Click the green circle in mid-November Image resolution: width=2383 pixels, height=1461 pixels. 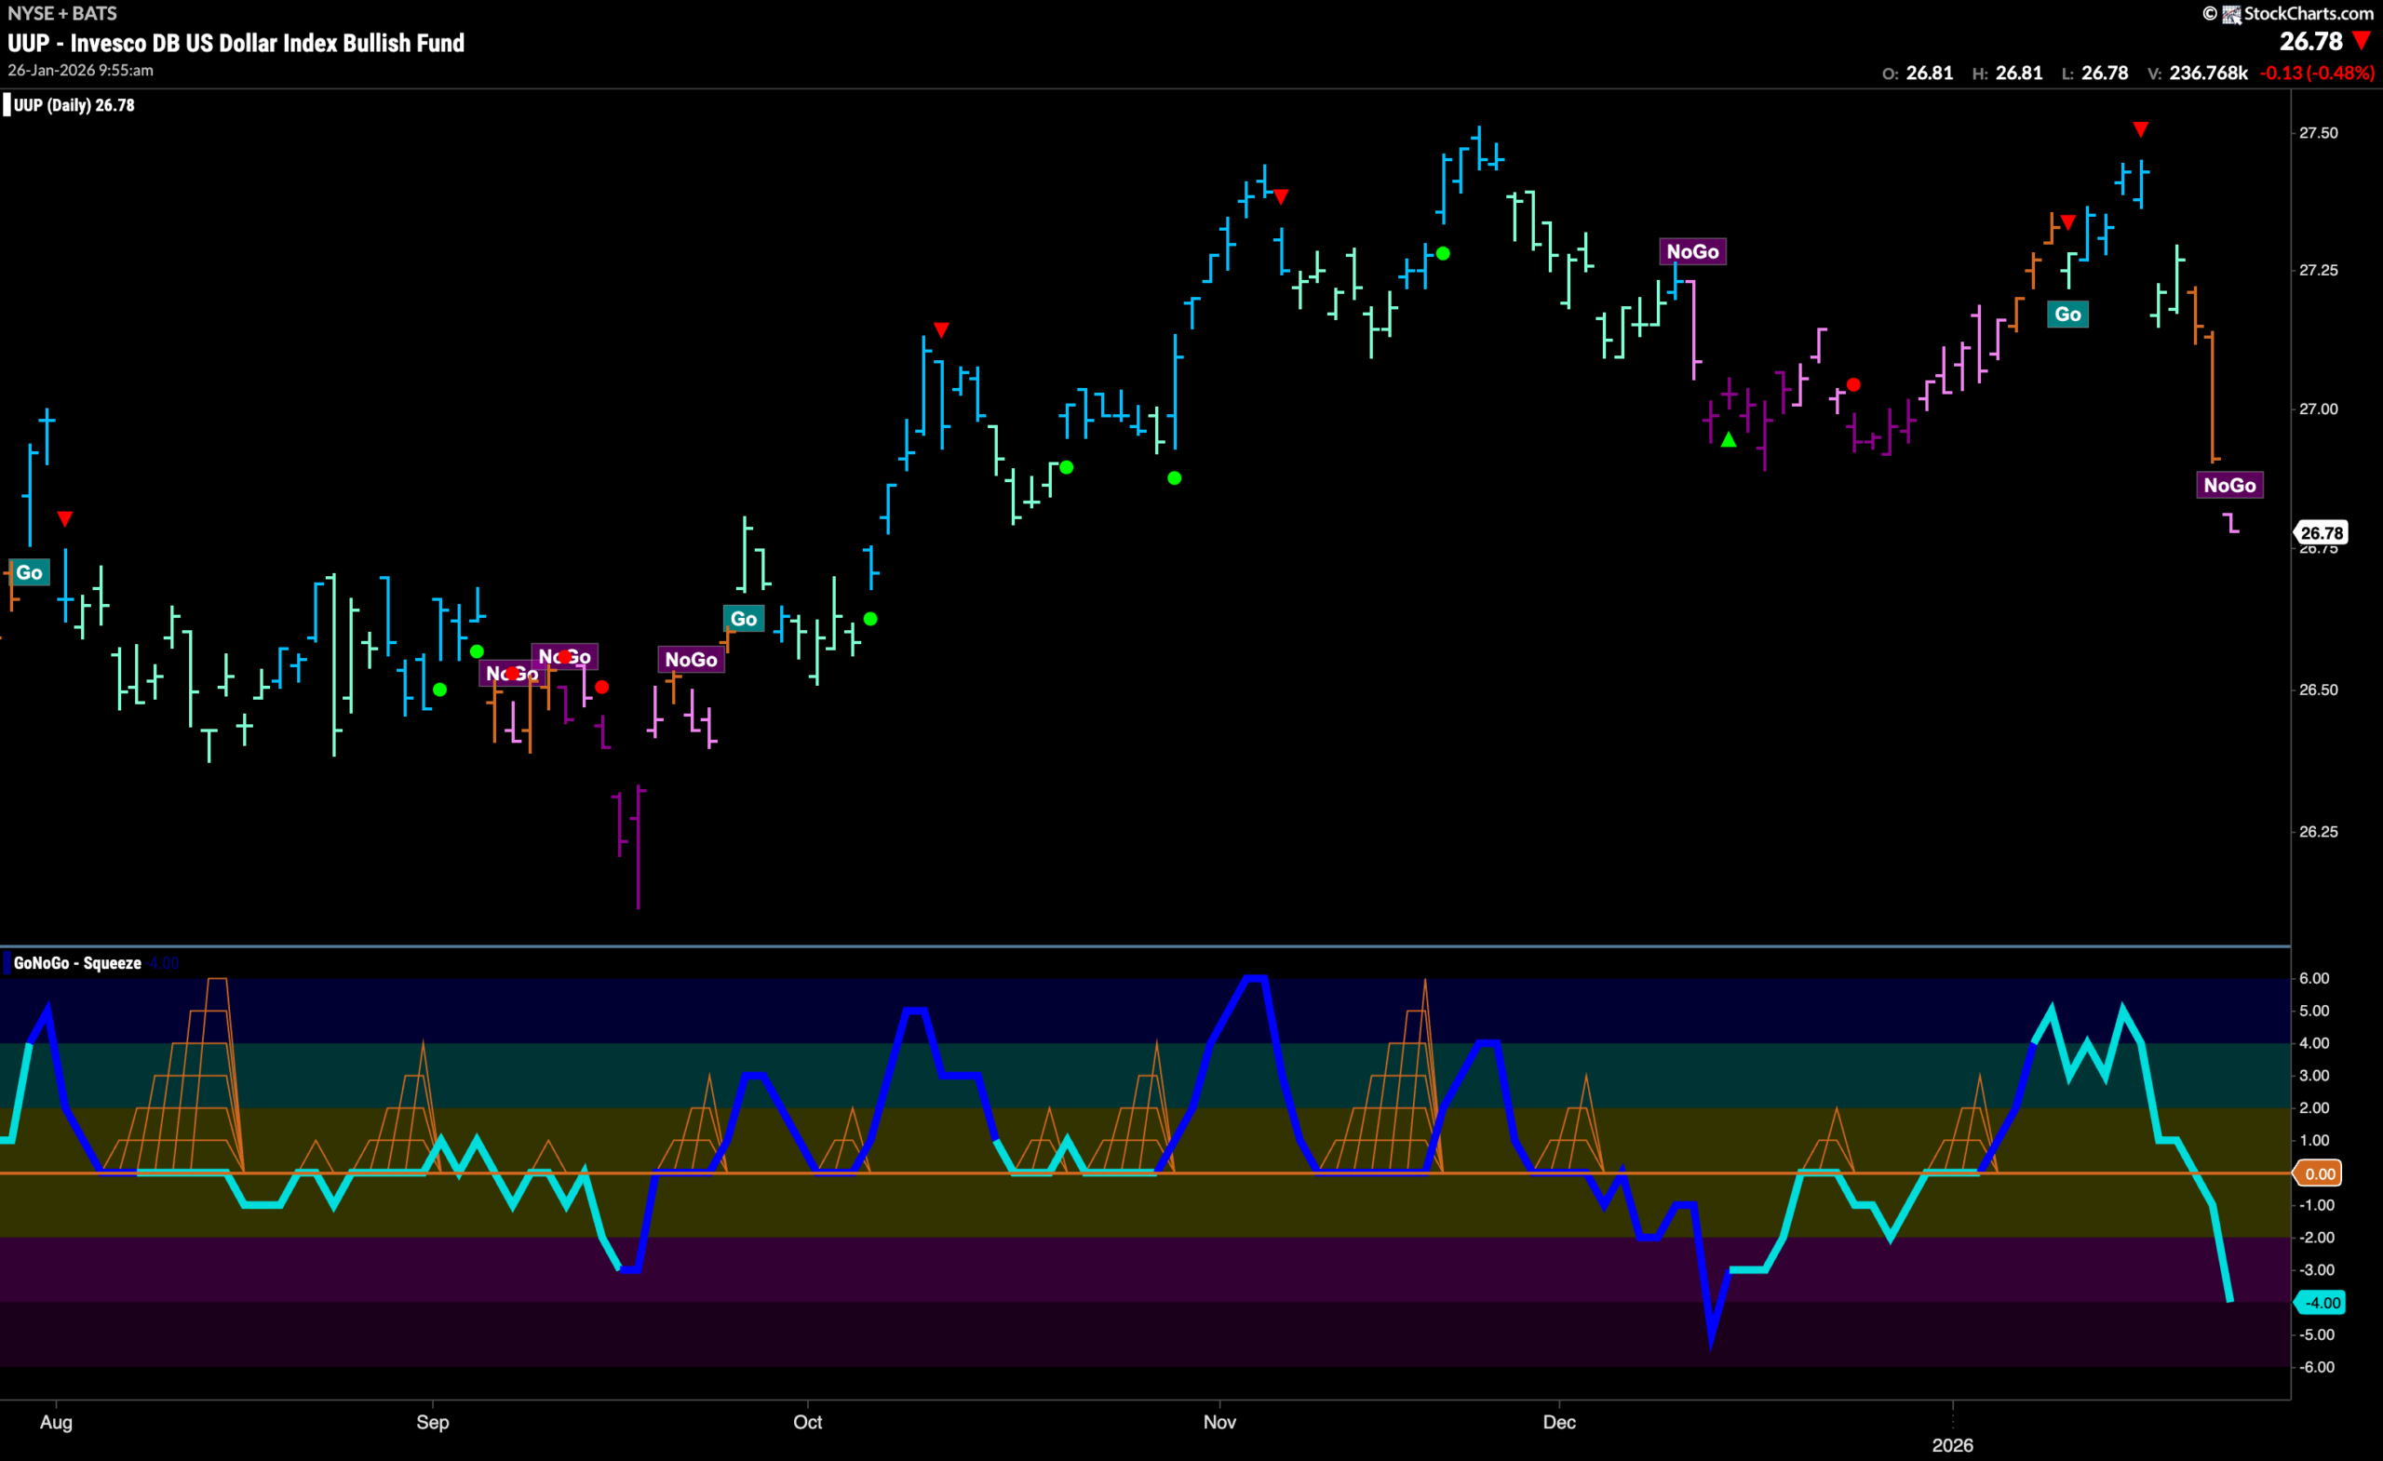pos(1443,253)
